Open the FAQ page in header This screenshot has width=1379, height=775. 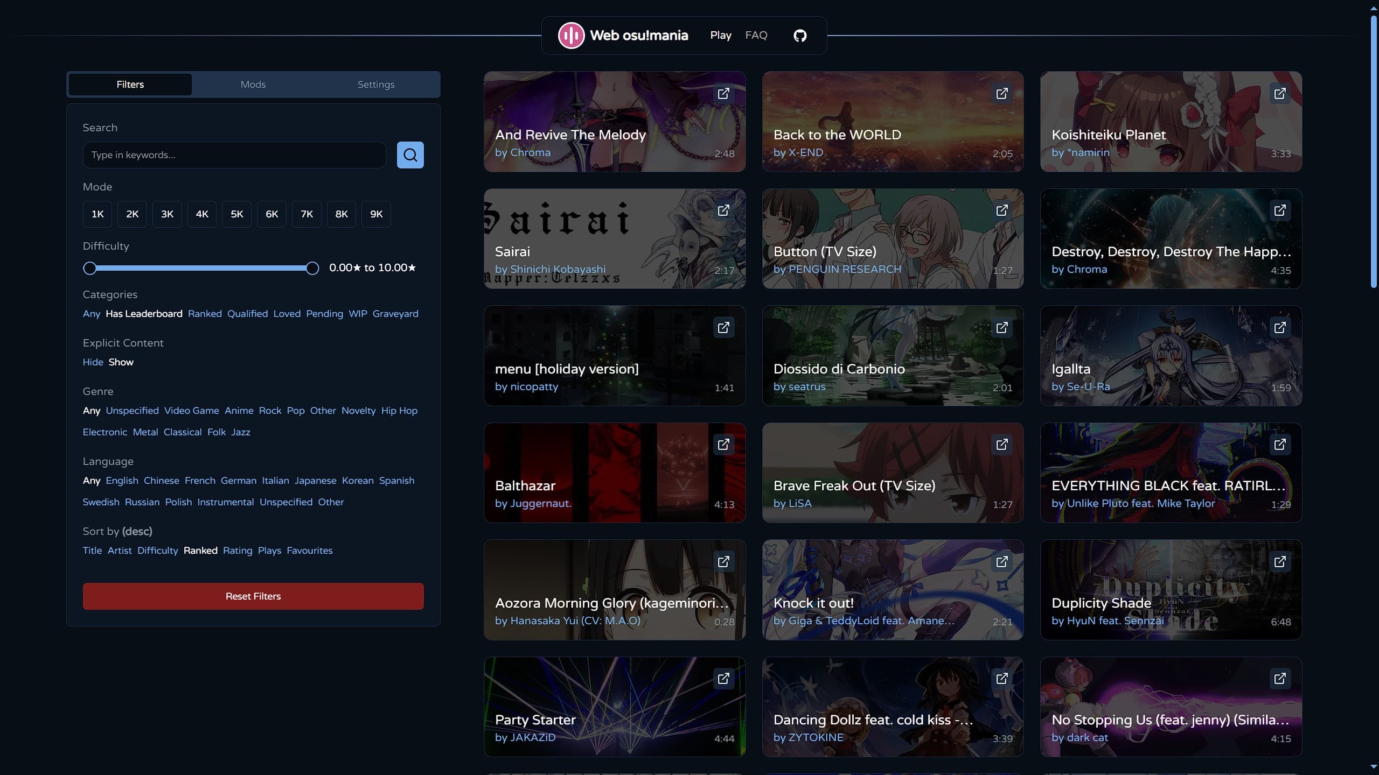[756, 36]
